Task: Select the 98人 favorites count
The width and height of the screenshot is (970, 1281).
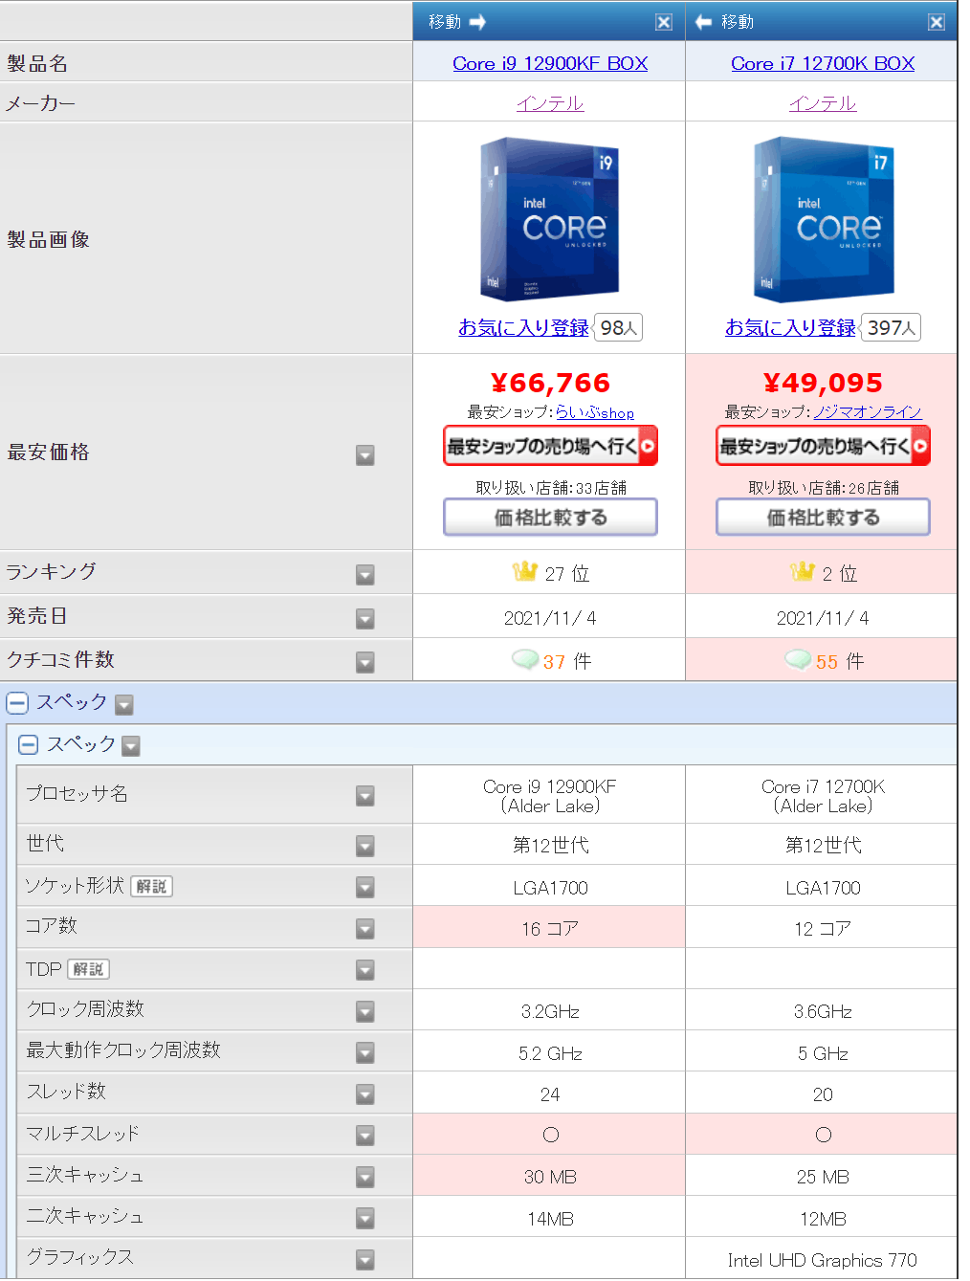Action: (x=618, y=327)
